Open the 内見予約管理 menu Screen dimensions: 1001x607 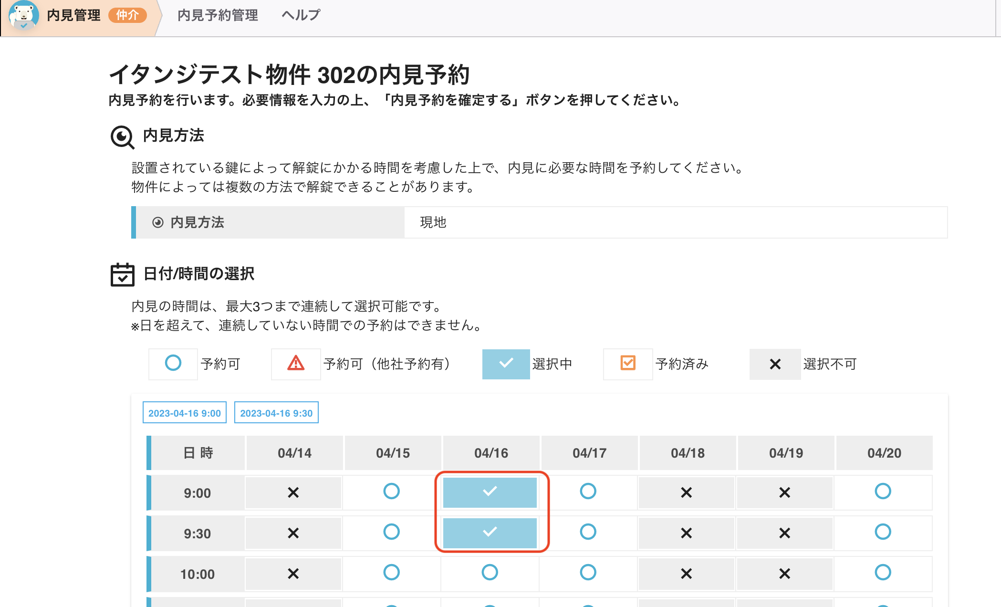point(218,15)
